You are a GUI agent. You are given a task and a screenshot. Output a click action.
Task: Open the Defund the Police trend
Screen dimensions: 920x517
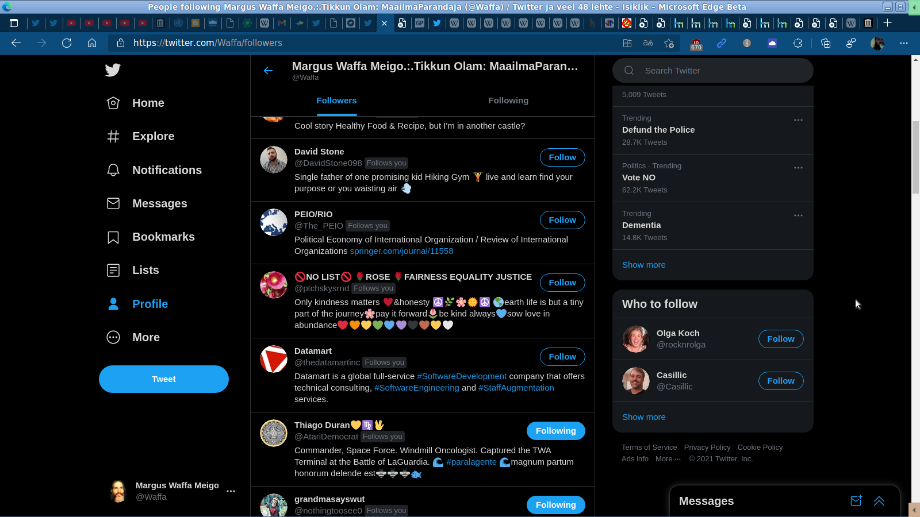(713, 130)
